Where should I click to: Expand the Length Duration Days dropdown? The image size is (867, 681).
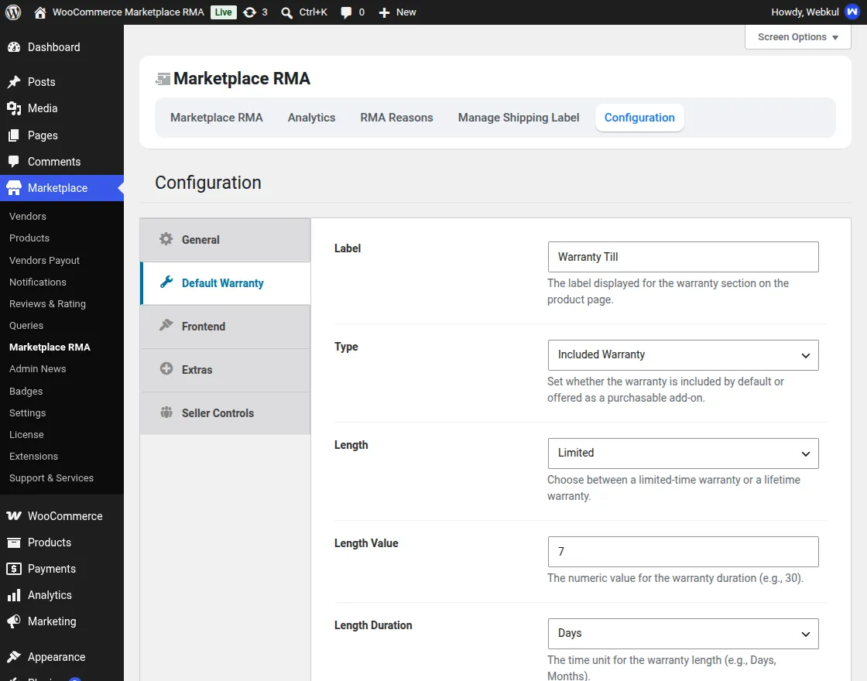tap(683, 634)
